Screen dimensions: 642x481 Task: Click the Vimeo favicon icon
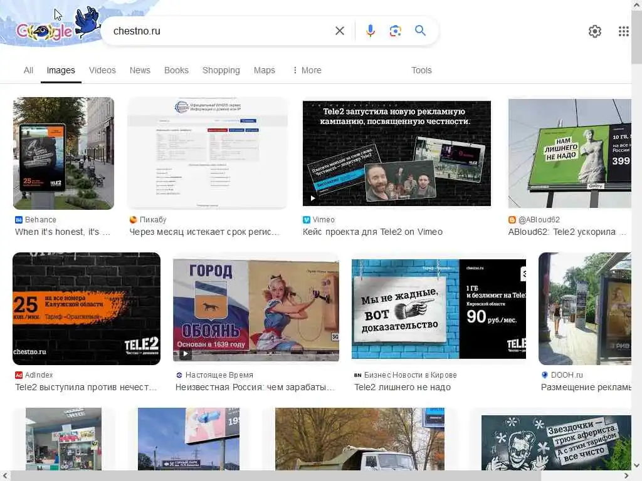point(306,220)
